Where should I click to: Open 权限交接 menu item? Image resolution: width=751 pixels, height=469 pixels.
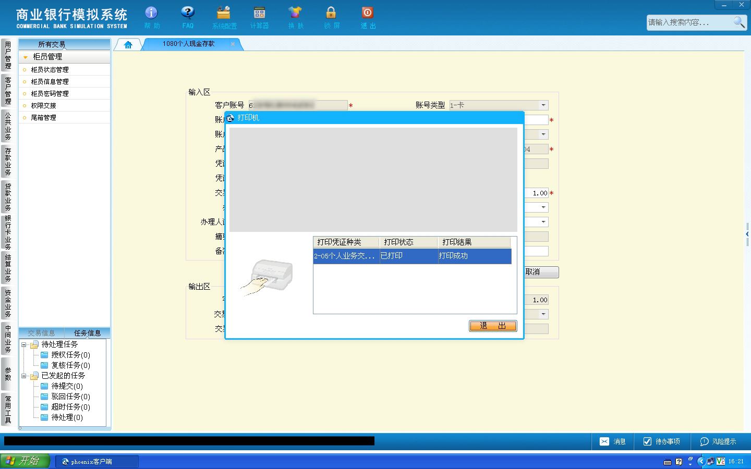coord(43,105)
